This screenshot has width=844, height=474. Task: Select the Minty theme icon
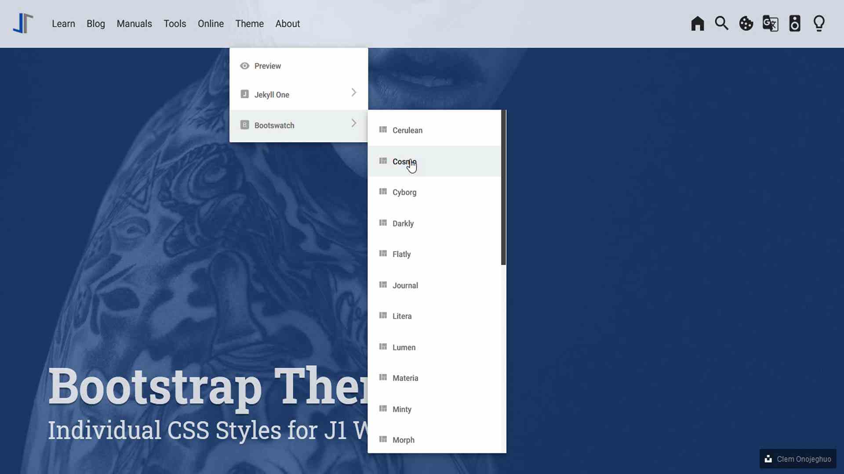tap(383, 409)
